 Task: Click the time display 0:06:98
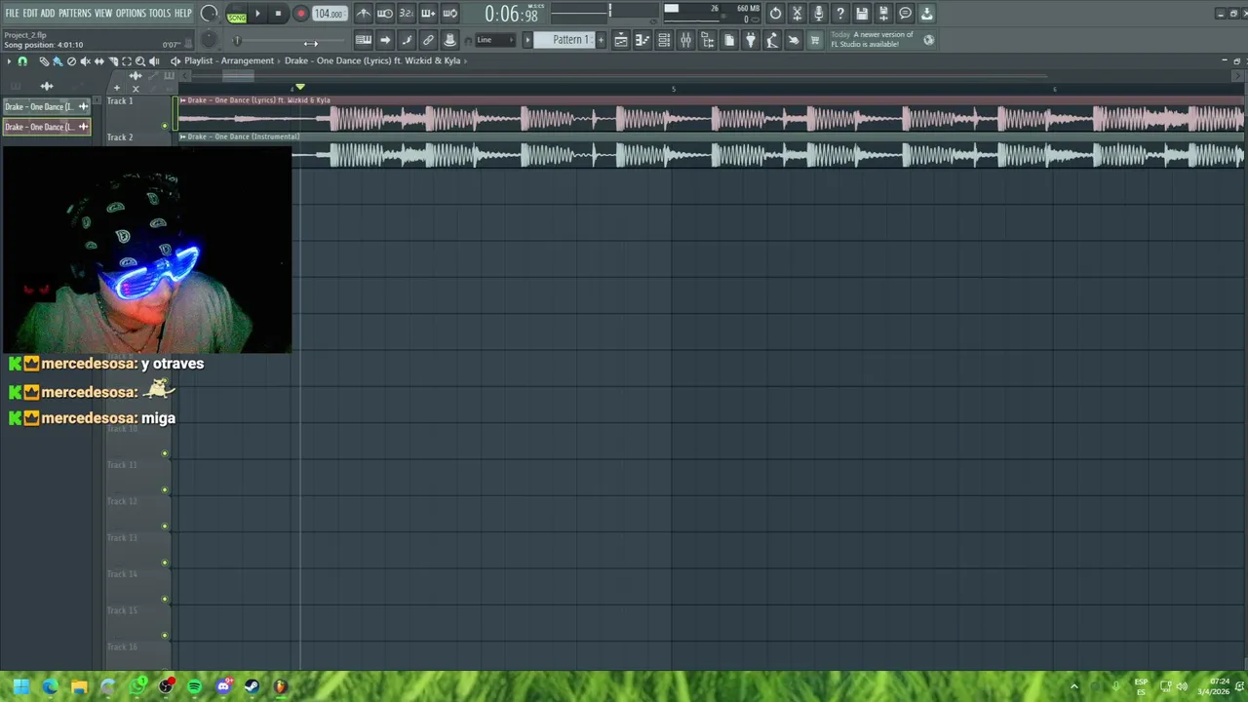pos(512,14)
